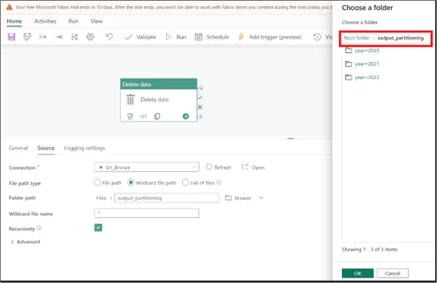This screenshot has height=283, width=437.
Task: Cancel the Choose a folder dialog
Action: pos(392,273)
